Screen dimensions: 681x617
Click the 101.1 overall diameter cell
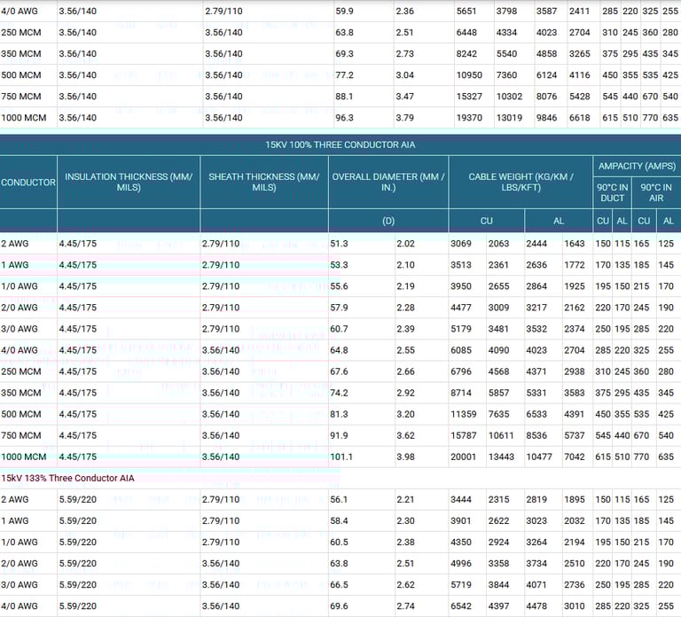(x=342, y=457)
